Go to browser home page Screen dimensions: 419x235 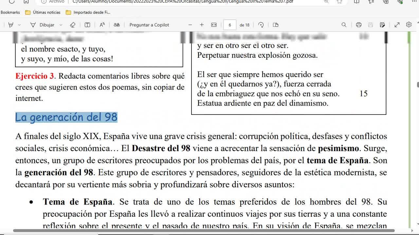[x=26, y=2]
